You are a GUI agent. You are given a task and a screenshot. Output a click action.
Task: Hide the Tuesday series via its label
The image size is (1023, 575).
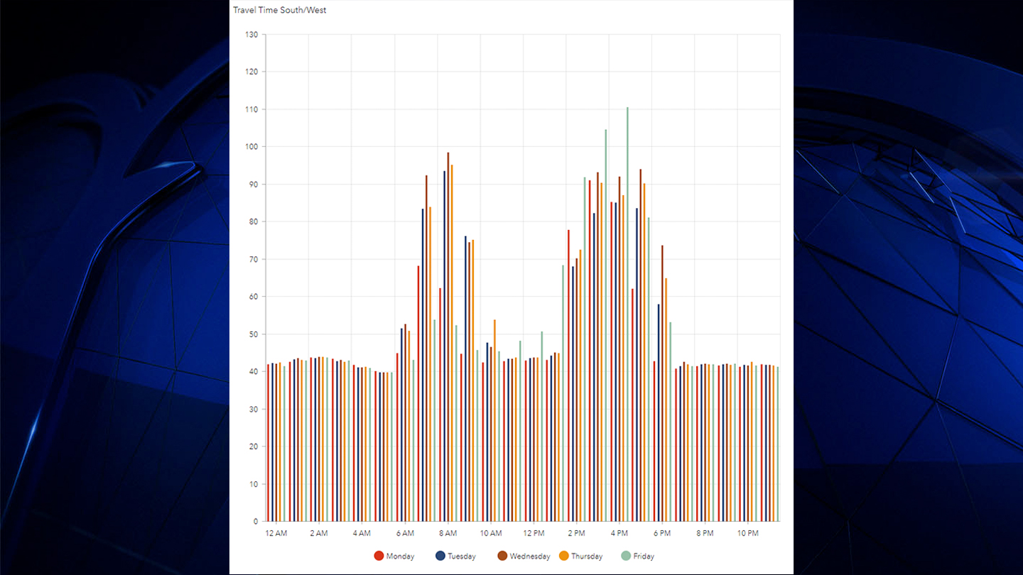click(462, 557)
